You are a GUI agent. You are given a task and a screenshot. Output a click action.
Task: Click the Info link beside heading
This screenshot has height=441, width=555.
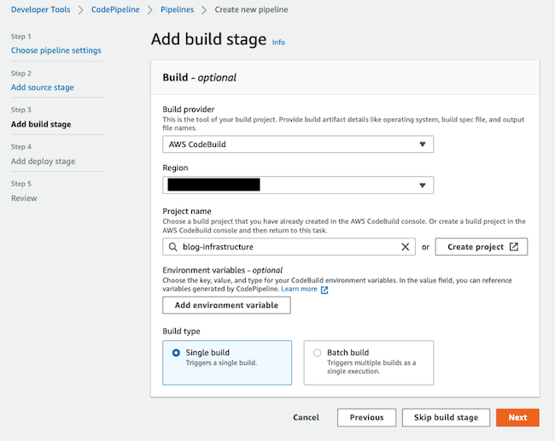coord(278,42)
